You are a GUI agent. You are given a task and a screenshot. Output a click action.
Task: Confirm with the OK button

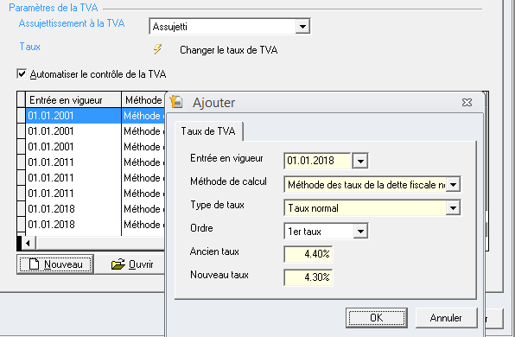click(x=377, y=318)
